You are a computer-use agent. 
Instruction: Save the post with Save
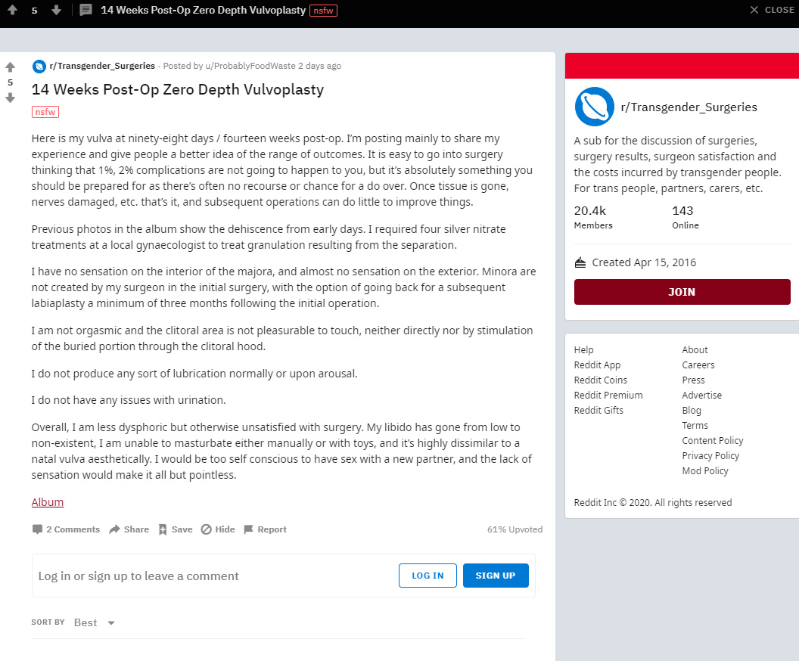(x=176, y=529)
